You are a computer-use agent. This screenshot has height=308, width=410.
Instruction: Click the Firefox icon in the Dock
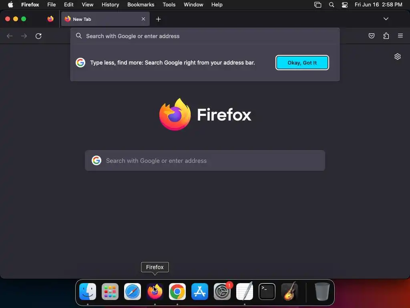(x=155, y=292)
